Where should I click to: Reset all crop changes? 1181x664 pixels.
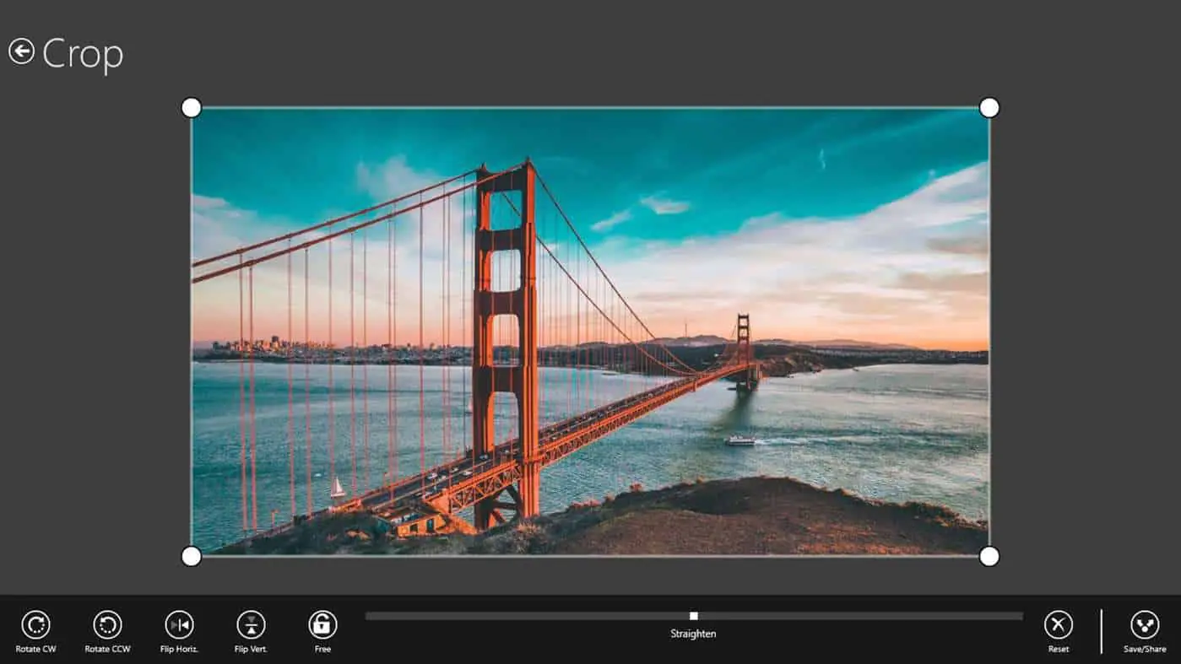pos(1058,625)
